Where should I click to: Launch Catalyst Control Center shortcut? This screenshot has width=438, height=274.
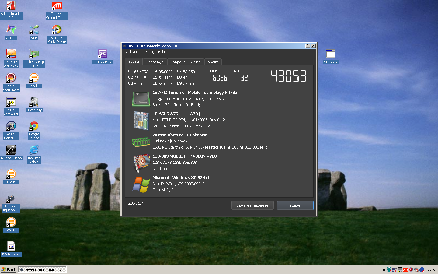pyautogui.click(x=57, y=10)
